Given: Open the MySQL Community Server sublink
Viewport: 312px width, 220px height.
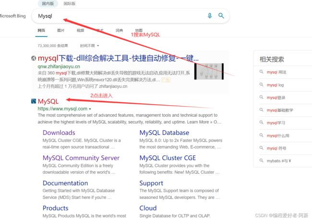Looking at the screenshot, I should coord(81,158).
